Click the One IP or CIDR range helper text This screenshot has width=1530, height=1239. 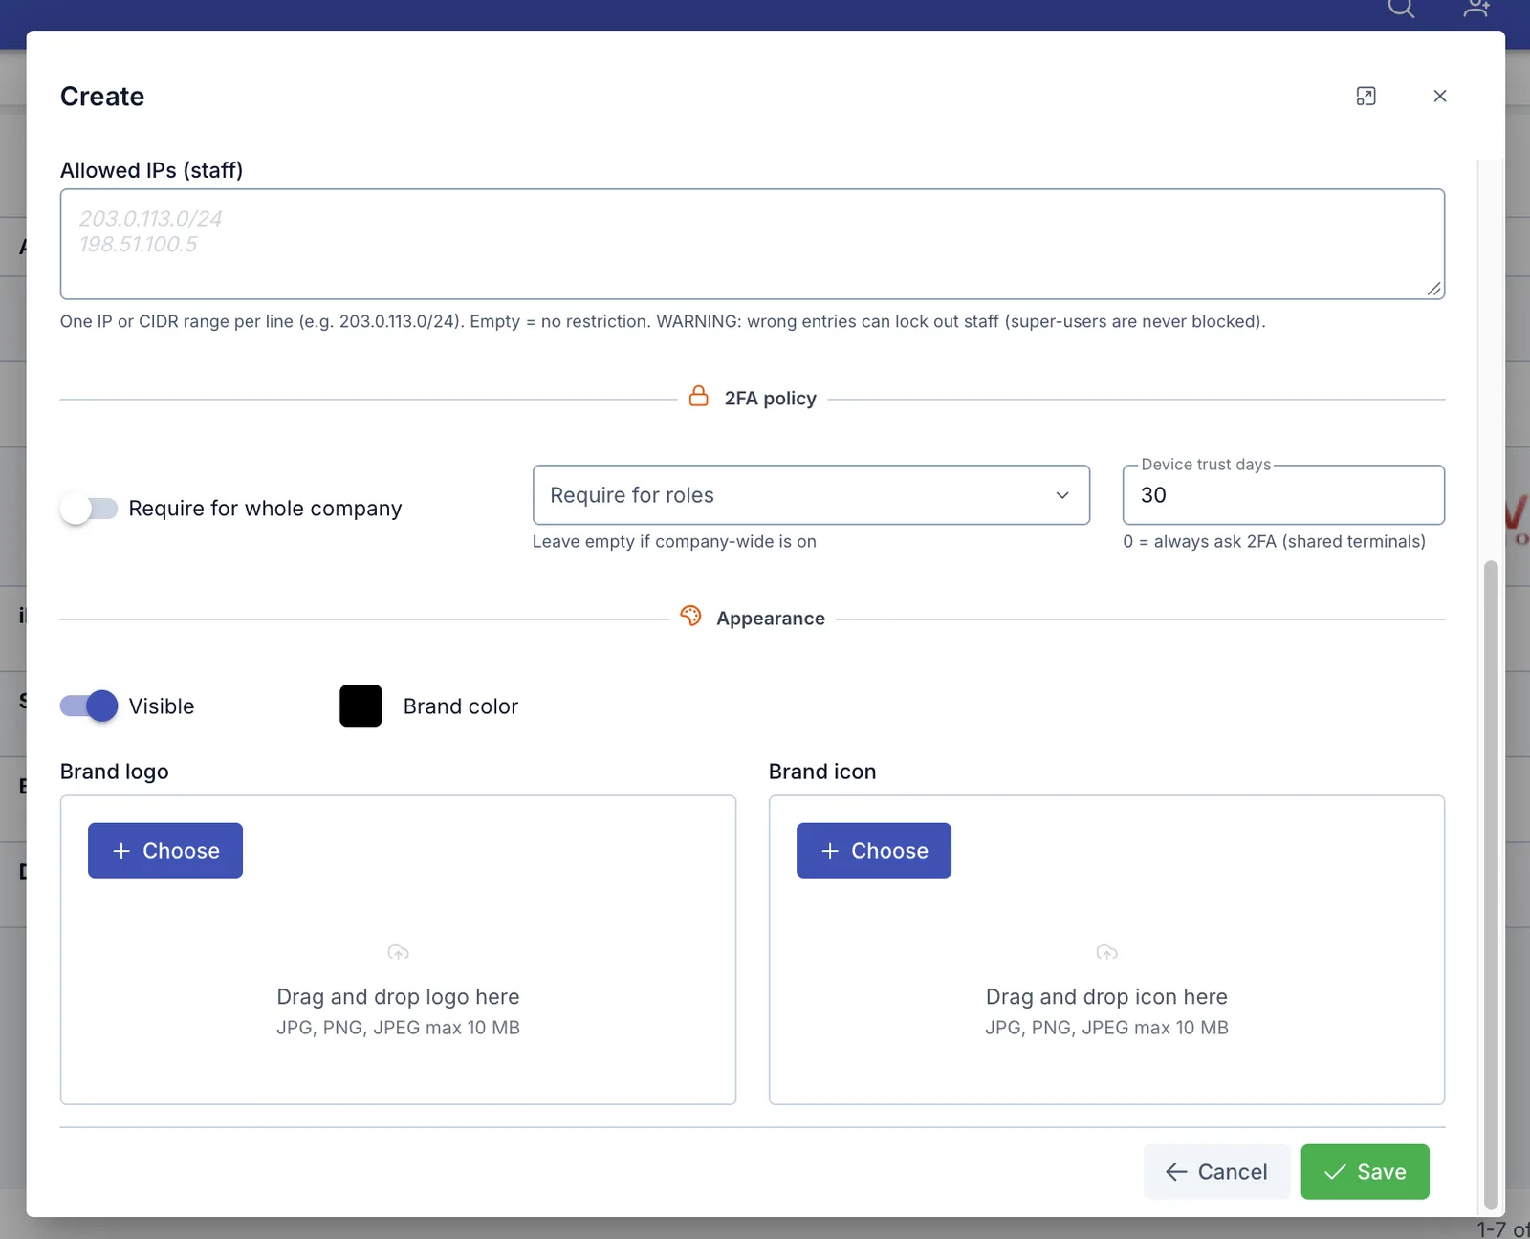663,322
